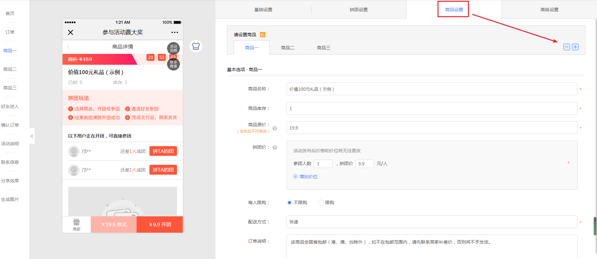The image size is (597, 259).
Task: Select the 不限购 radio option
Action: (x=290, y=203)
